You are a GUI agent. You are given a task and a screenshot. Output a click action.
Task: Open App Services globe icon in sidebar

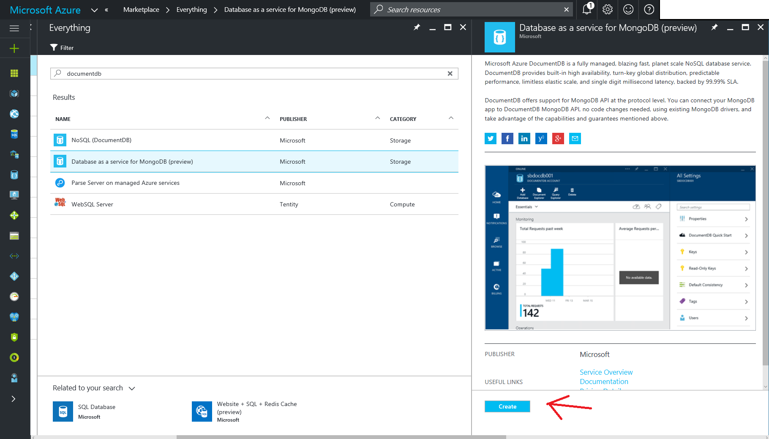click(14, 114)
